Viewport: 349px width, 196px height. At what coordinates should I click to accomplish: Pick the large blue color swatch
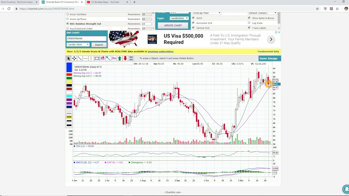[69, 68]
